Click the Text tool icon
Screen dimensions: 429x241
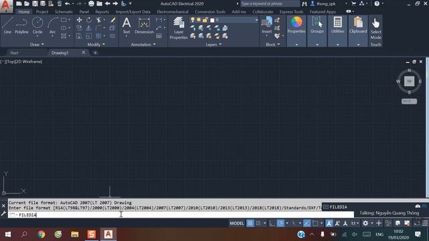tap(127, 25)
